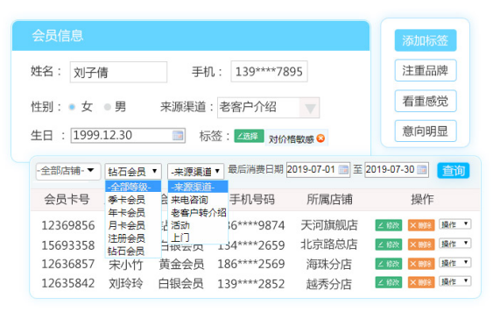This screenshot has height=326, width=493.
Task: Pick the 注重品牌 tag button
Action: click(426, 70)
